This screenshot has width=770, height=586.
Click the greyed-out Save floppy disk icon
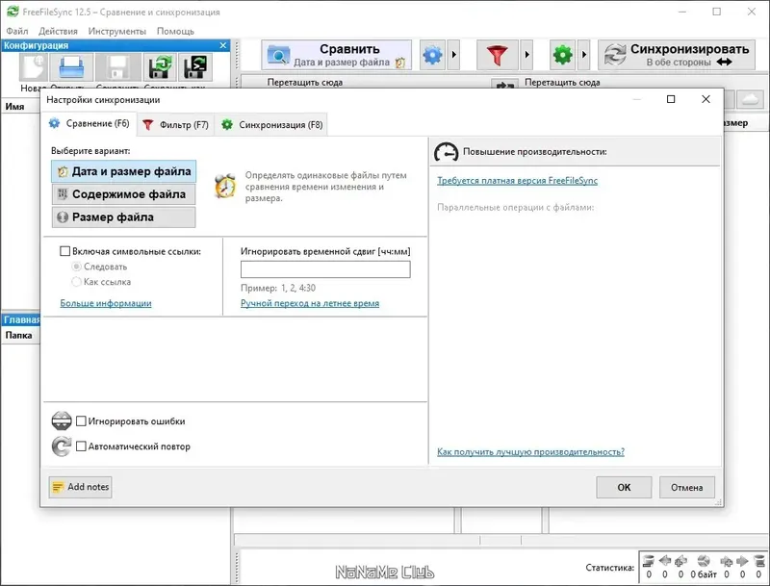pos(117,67)
